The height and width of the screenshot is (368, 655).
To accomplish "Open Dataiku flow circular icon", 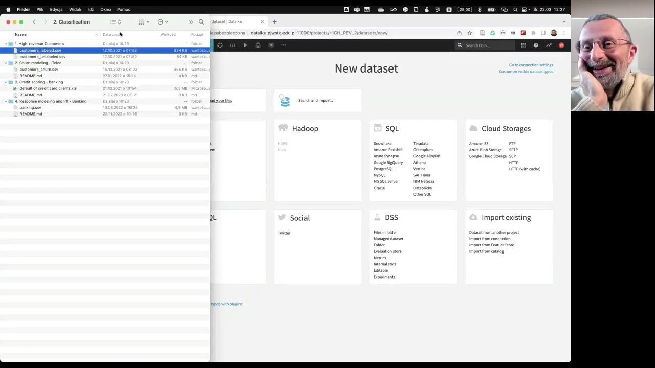I will click(220, 45).
